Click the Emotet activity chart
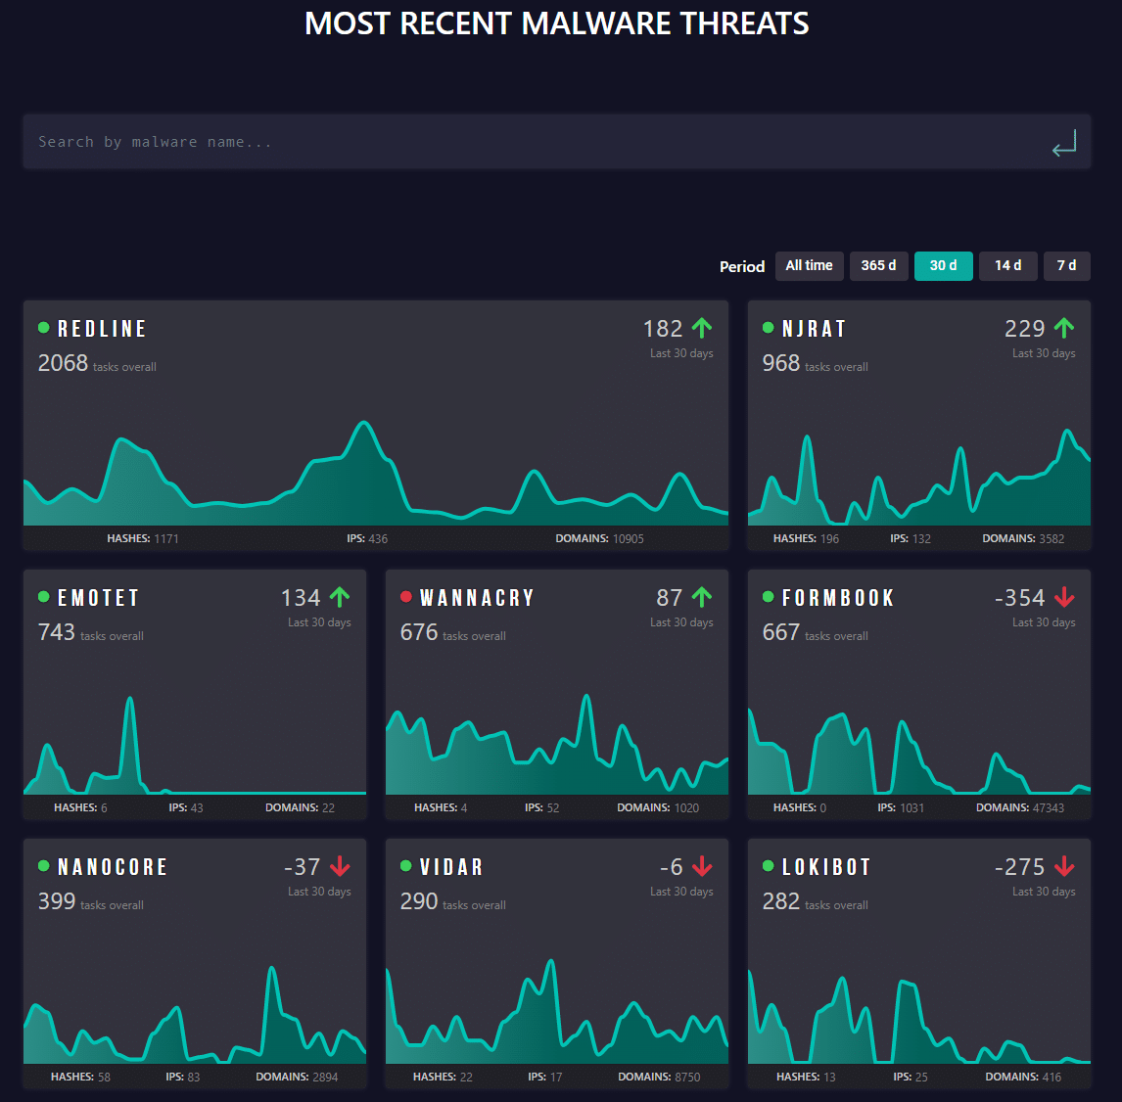This screenshot has height=1102, width=1122. (x=194, y=744)
